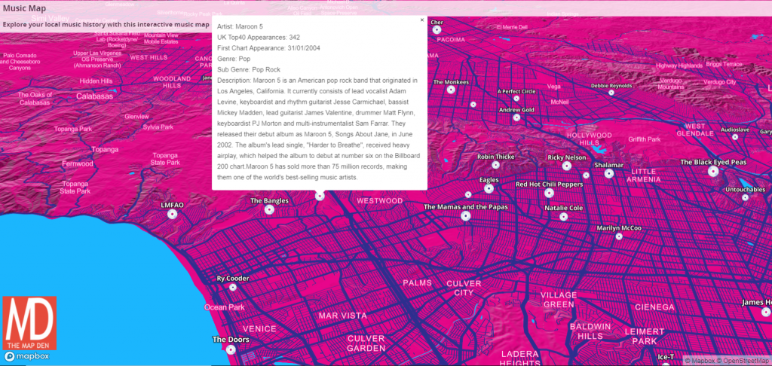Click The Black Eyed Peas marker
The image size is (772, 366).
(713, 172)
